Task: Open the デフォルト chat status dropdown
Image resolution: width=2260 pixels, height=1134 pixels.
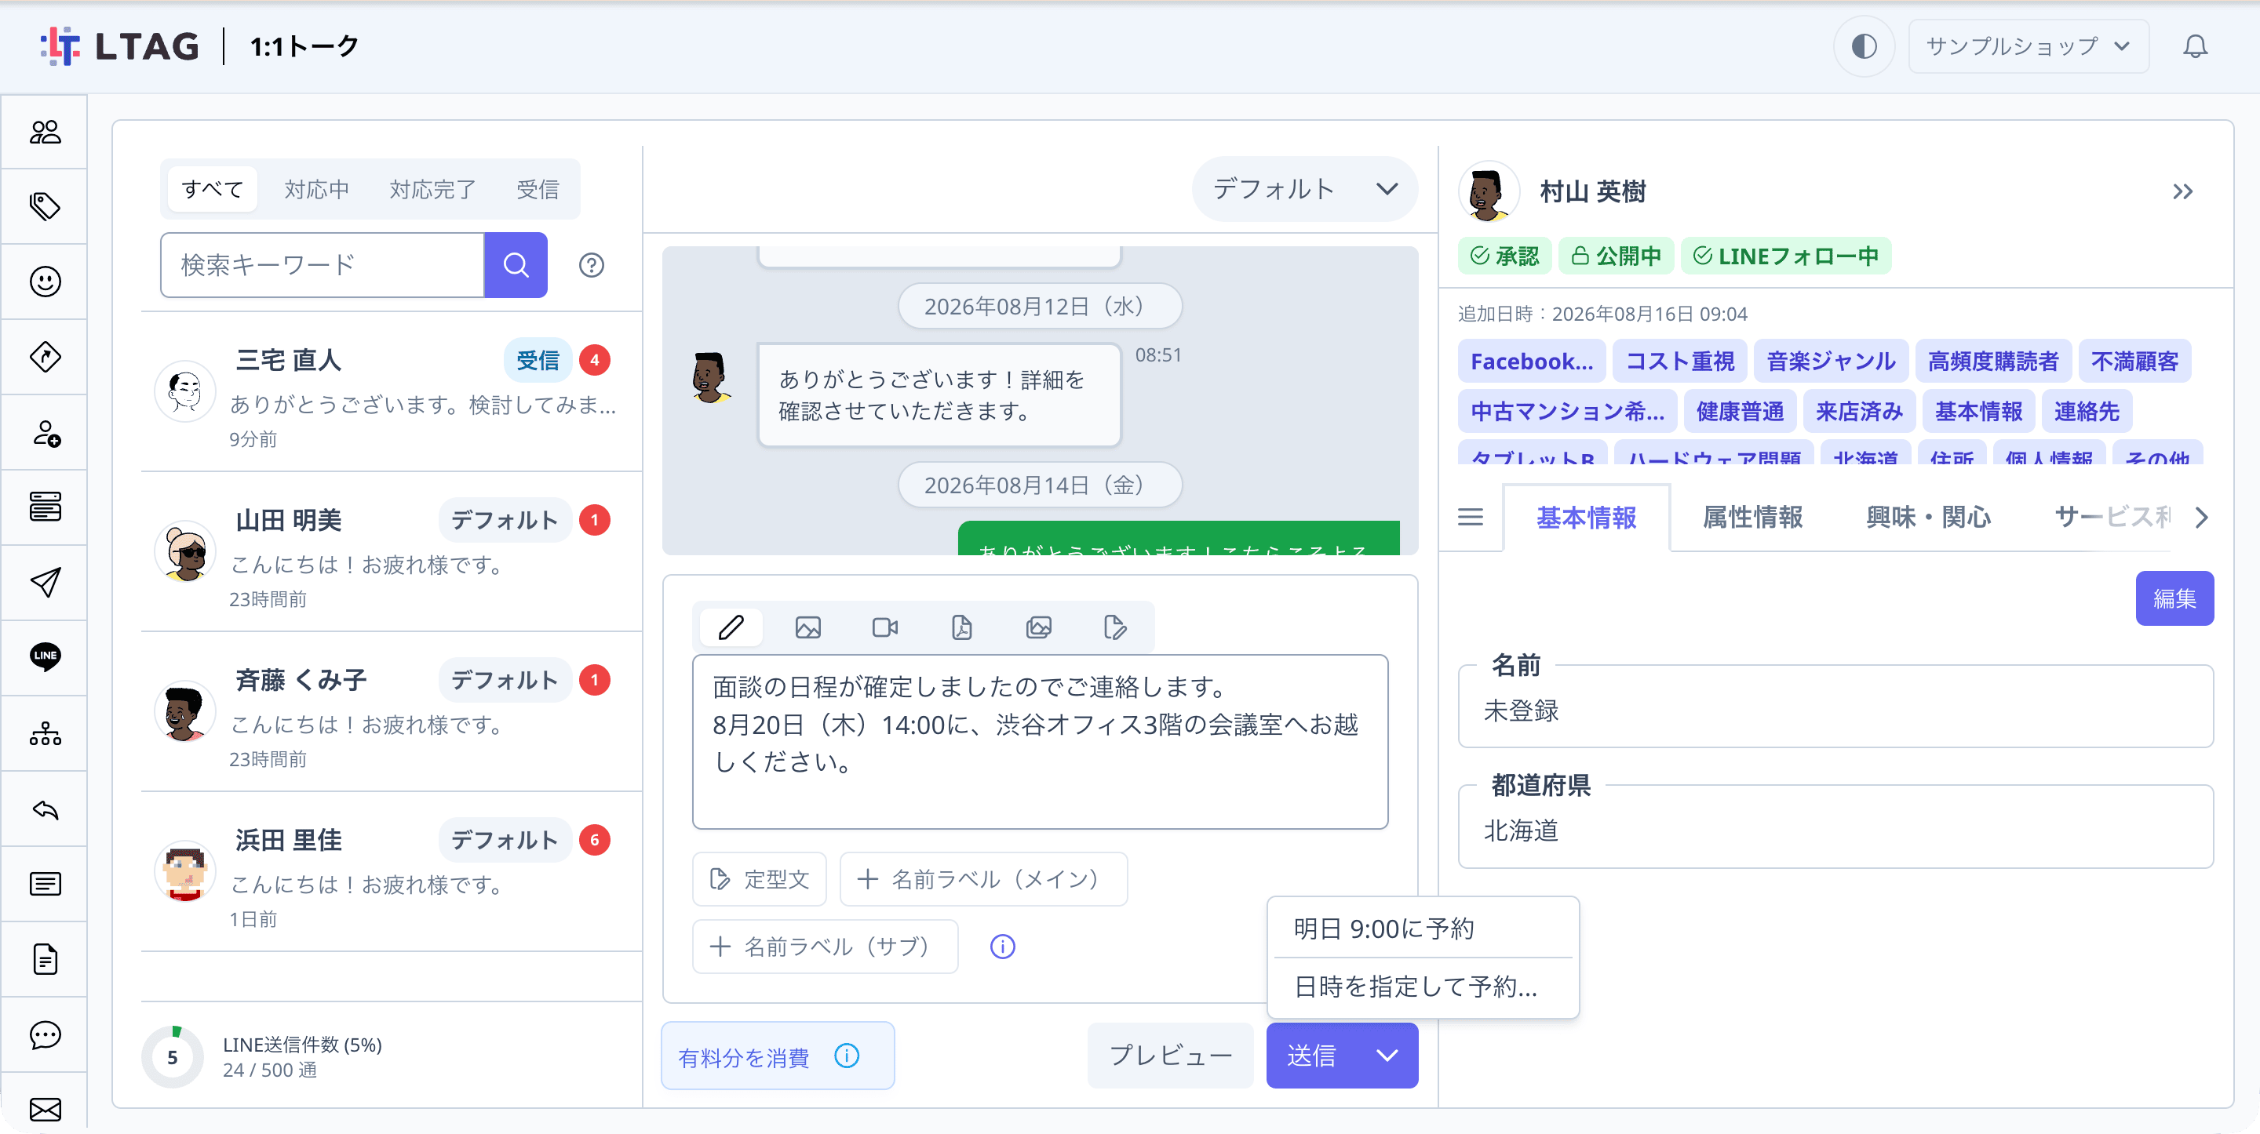Action: pyautogui.click(x=1304, y=188)
